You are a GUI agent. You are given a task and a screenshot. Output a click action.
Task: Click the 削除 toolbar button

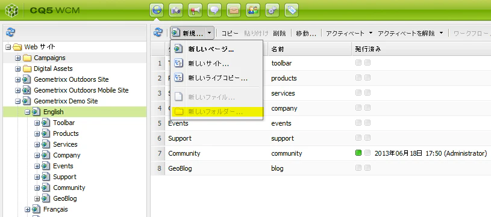click(x=280, y=33)
